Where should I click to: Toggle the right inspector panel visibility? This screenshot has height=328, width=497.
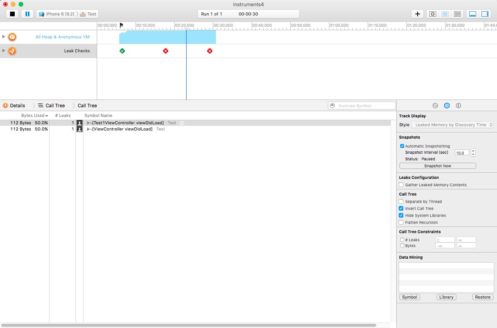click(x=485, y=14)
